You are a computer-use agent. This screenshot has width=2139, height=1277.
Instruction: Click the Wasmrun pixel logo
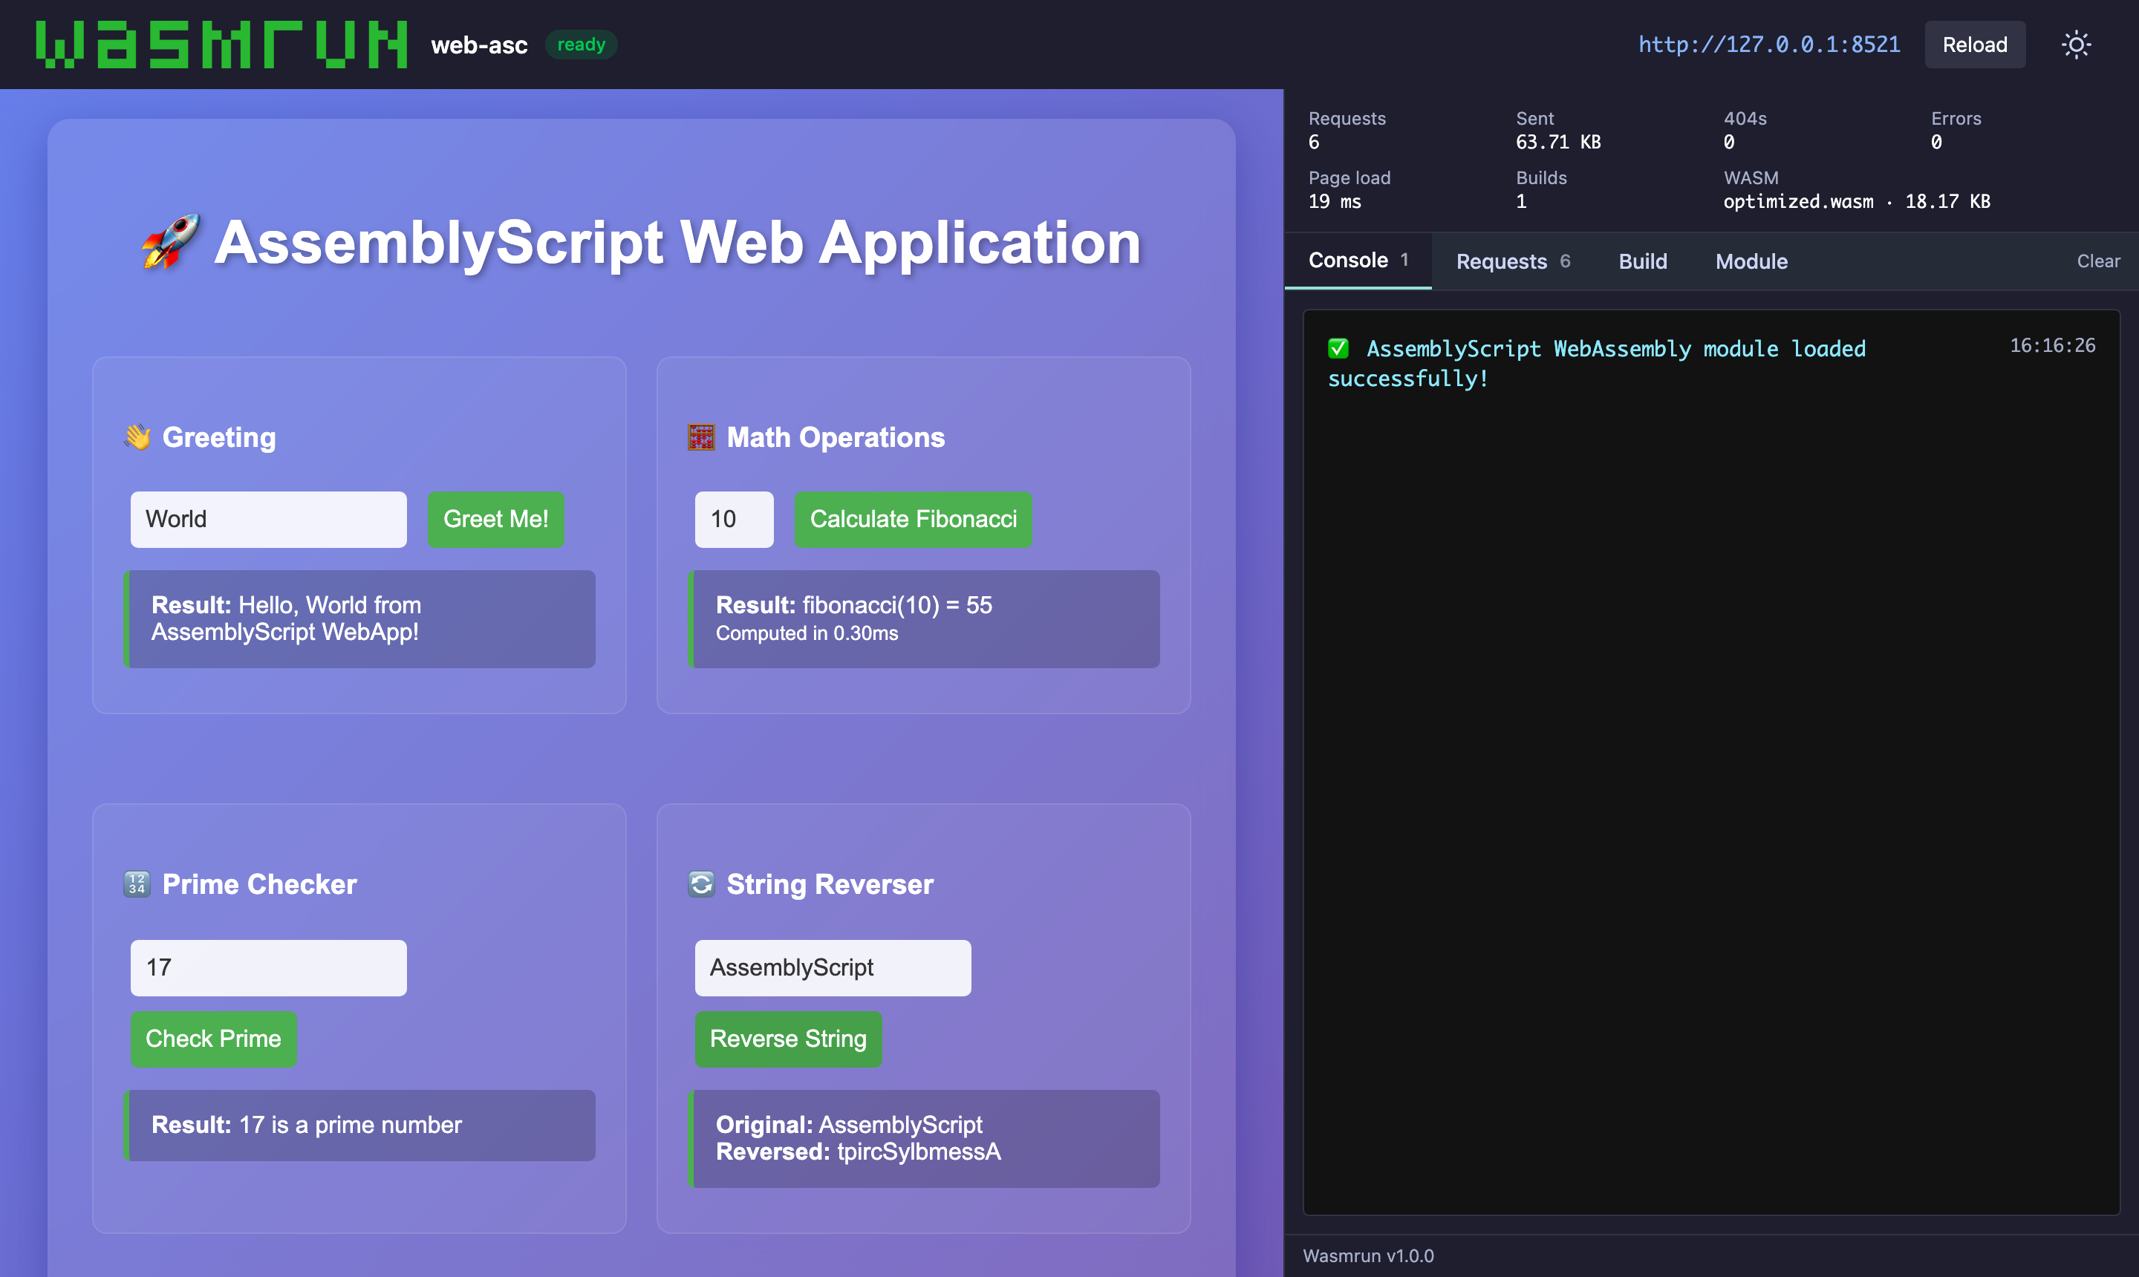(222, 44)
